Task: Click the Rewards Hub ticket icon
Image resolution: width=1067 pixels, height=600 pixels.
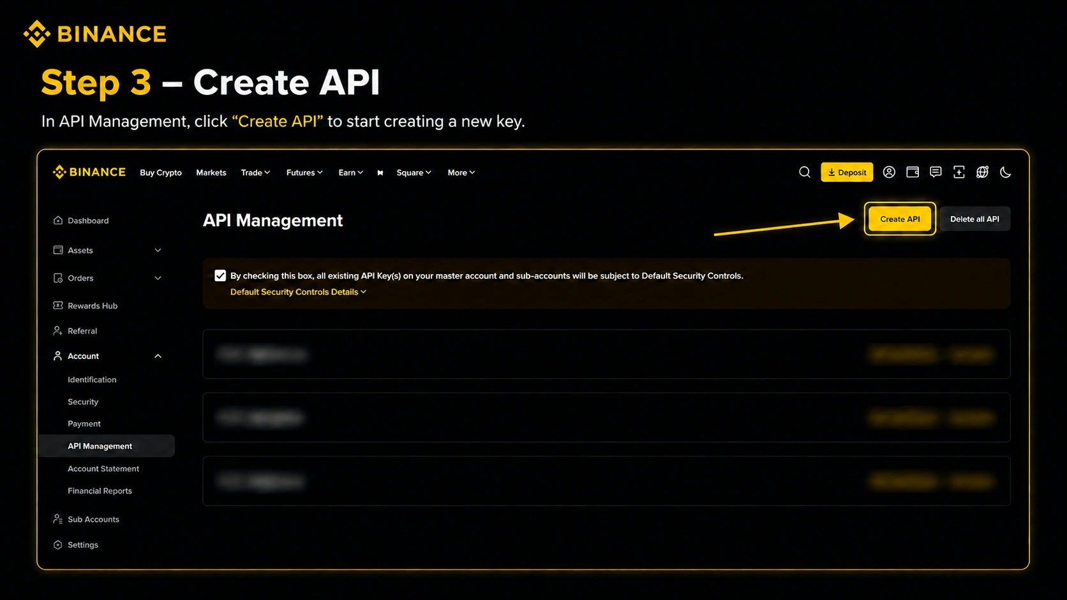Action: 58,305
